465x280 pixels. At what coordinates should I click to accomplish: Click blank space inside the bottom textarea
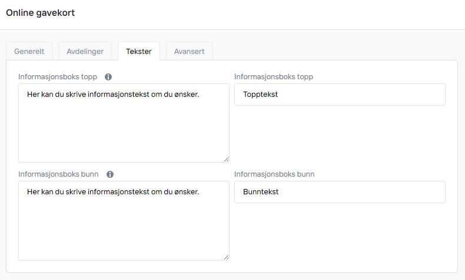point(124,232)
